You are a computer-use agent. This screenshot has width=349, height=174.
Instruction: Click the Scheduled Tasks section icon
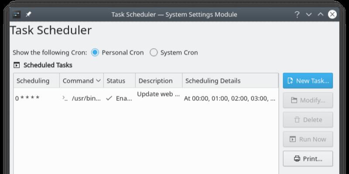pos(17,65)
